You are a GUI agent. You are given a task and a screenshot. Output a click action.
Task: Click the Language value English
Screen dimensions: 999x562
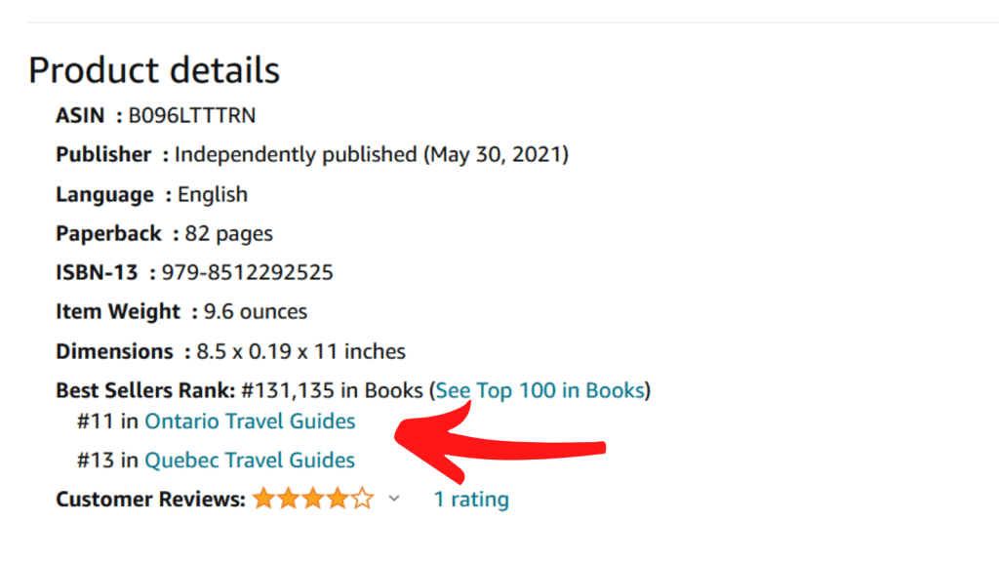[213, 194]
